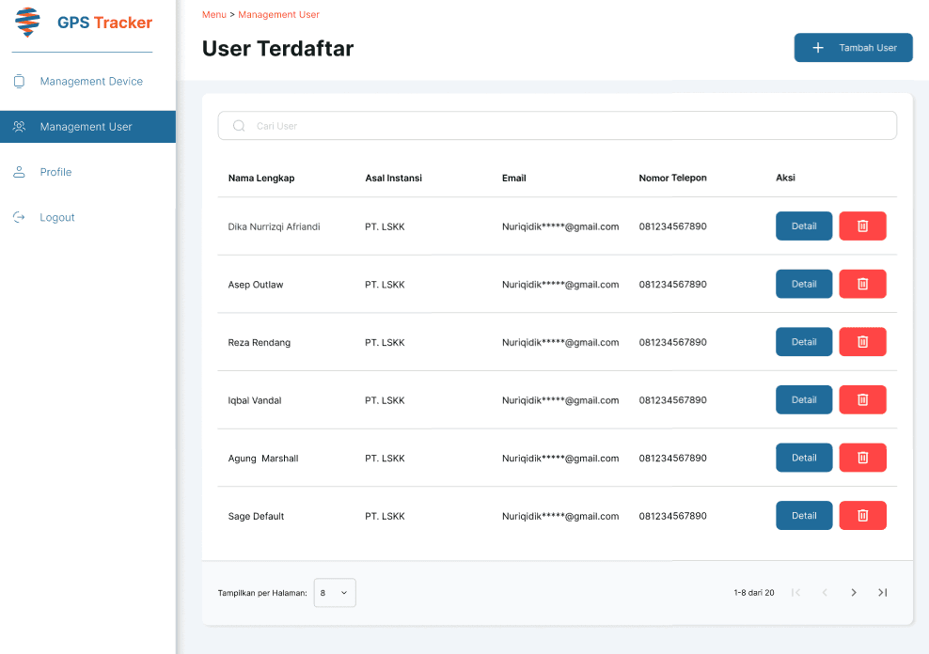Click the Tambah User button

coord(853,48)
